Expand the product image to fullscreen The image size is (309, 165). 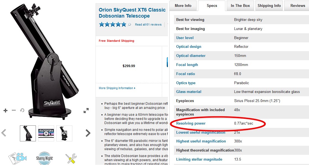(x=86, y=111)
